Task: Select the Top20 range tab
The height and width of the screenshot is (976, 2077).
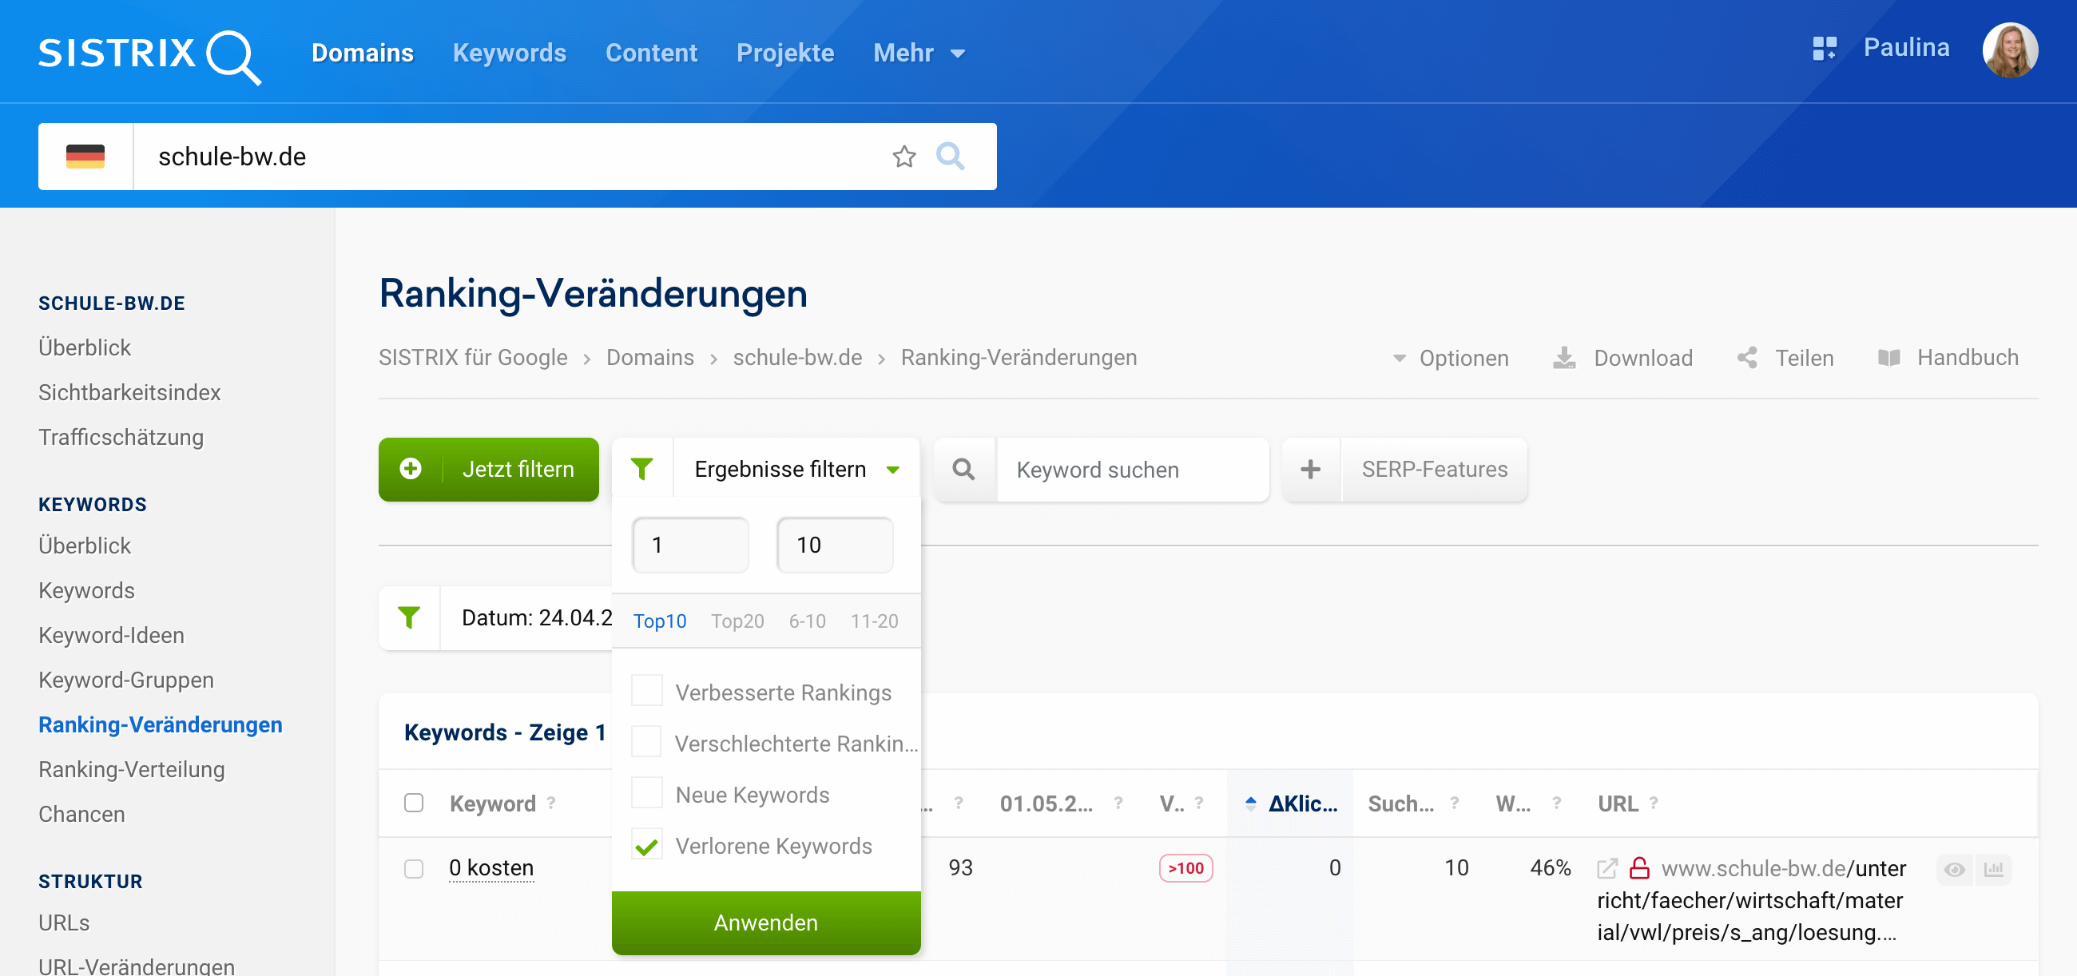Action: tap(737, 621)
